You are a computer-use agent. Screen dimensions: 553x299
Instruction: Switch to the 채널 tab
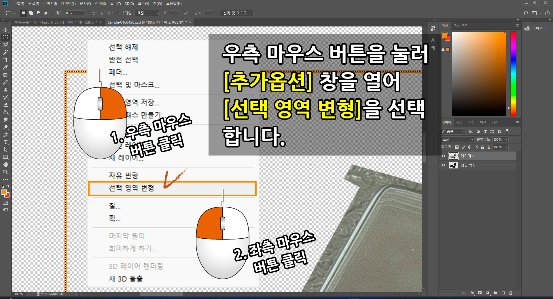[483, 122]
